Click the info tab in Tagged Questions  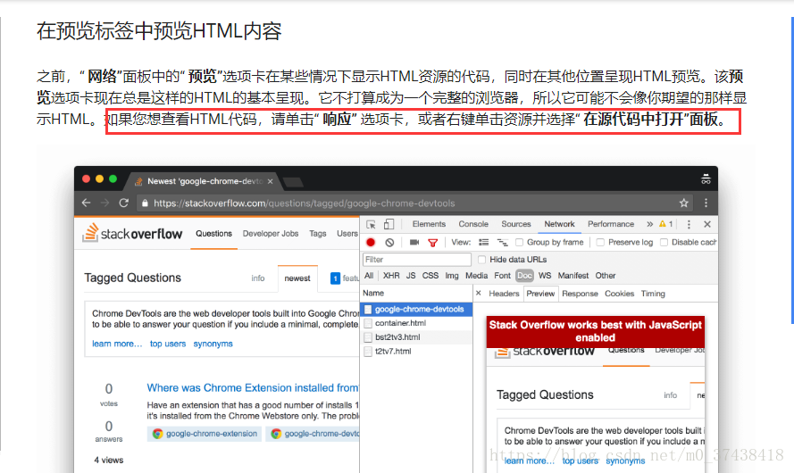(258, 278)
